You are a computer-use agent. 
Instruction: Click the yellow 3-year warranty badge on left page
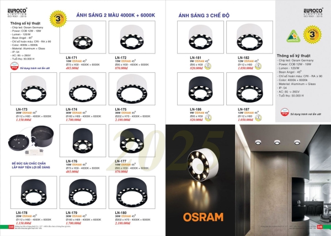(x=58, y=19)
